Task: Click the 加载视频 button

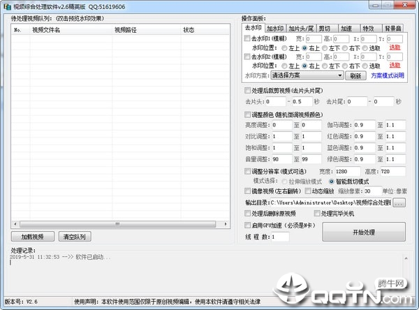Action: pos(33,237)
